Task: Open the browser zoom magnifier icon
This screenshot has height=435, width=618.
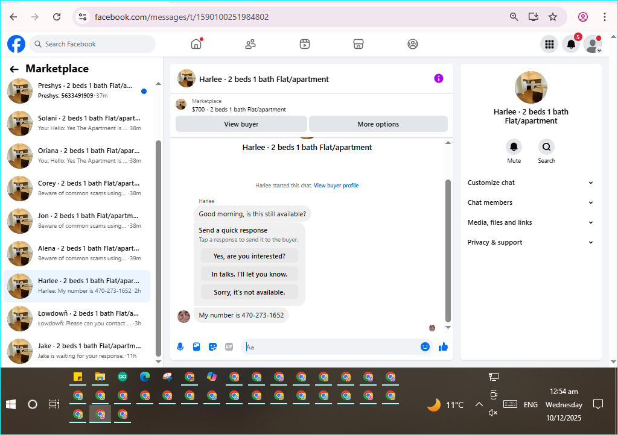Action: click(514, 16)
